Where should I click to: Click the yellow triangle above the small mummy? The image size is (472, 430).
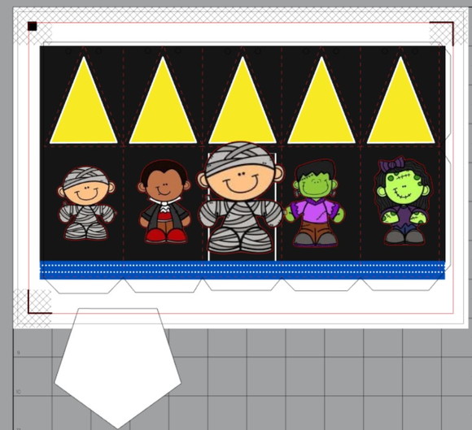[83, 108]
